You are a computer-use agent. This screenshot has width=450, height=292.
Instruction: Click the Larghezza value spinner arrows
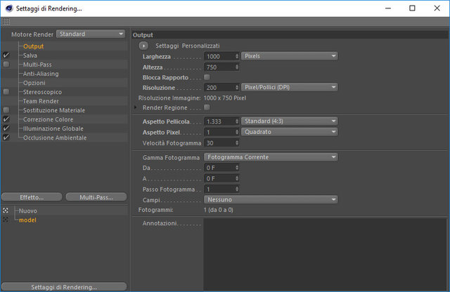(x=237, y=56)
